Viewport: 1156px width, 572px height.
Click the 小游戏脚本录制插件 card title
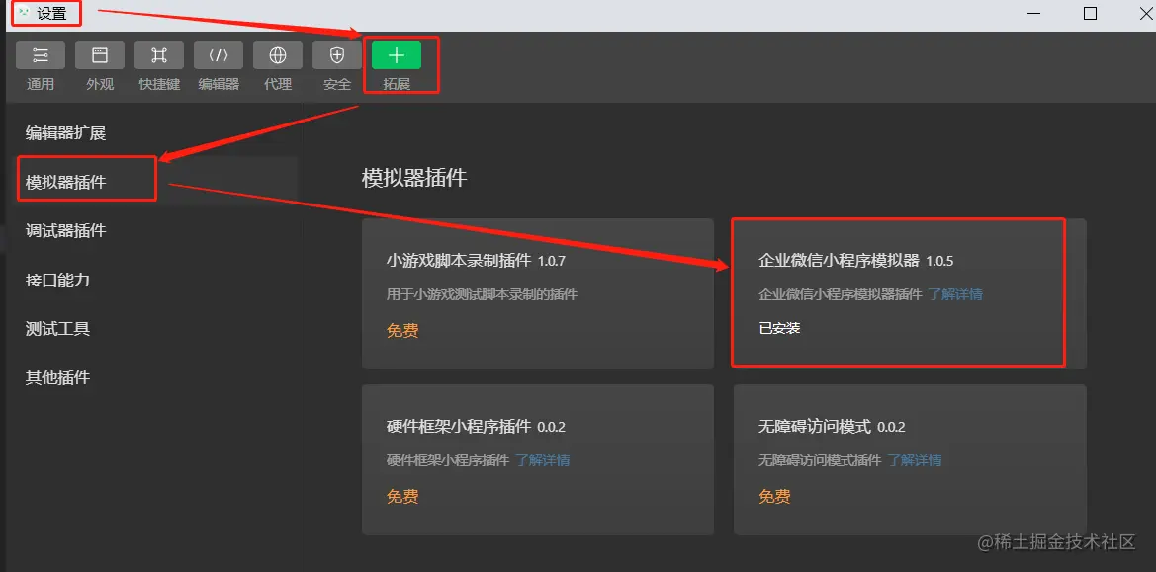[459, 260]
